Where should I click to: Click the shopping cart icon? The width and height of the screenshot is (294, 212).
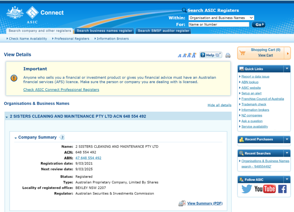point(243,53)
